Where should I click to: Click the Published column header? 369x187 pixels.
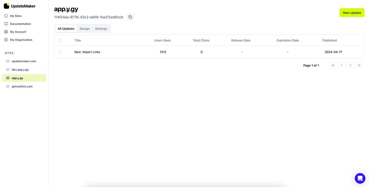(330, 40)
